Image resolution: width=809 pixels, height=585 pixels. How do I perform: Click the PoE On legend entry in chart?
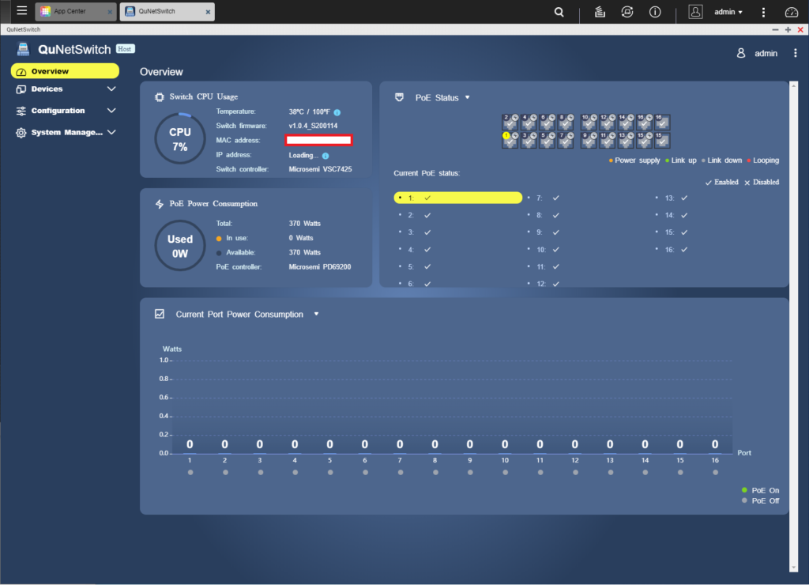(761, 490)
